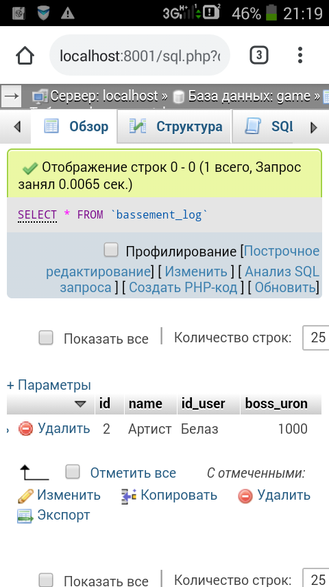Click the navigation panel arrow toggle icon
The width and height of the screenshot is (329, 587).
[x=12, y=97]
